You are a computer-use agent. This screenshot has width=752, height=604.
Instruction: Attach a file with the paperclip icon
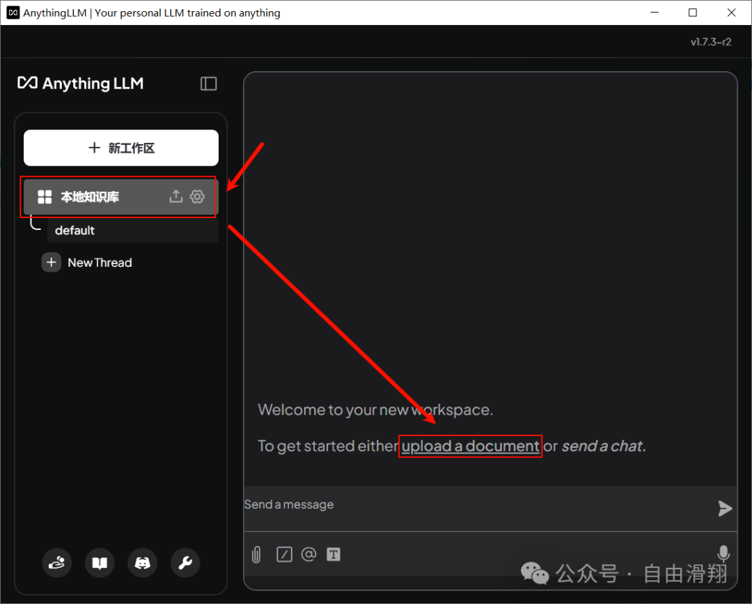[x=256, y=555]
